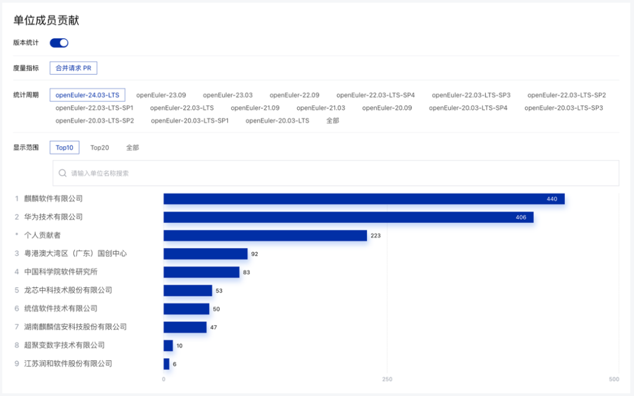Click the 请输入单位名称搜索 search field

340,173
